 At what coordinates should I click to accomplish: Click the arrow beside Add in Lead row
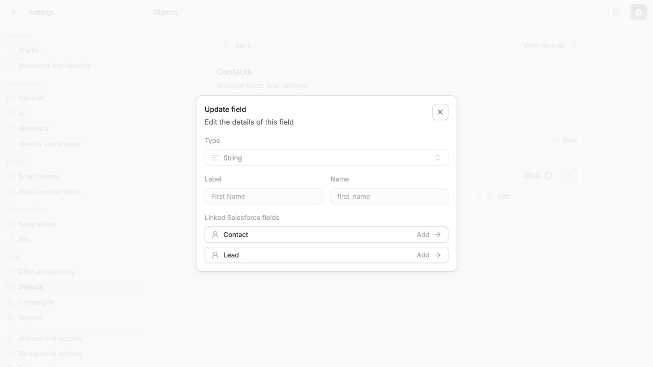pos(438,255)
